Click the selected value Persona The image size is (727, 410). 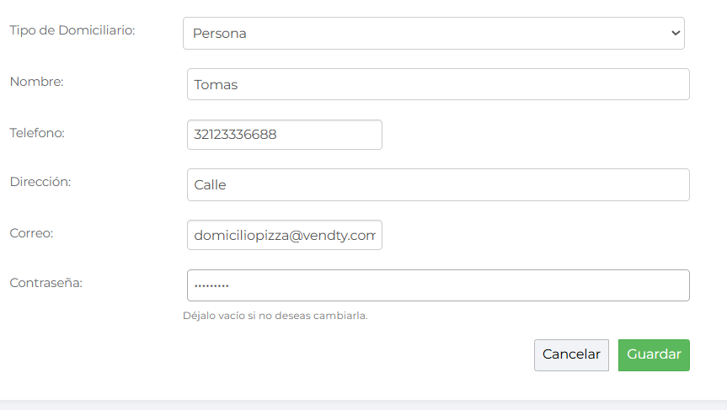(x=220, y=34)
